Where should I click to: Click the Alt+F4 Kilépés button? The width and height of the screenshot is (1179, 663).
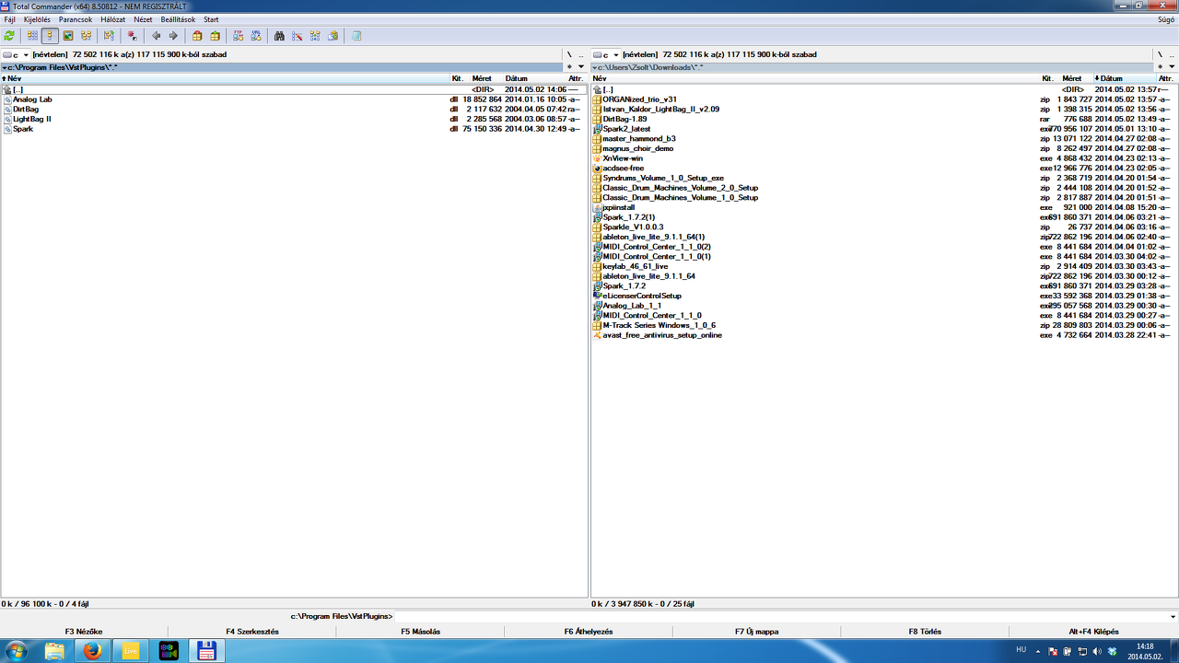click(x=1094, y=632)
